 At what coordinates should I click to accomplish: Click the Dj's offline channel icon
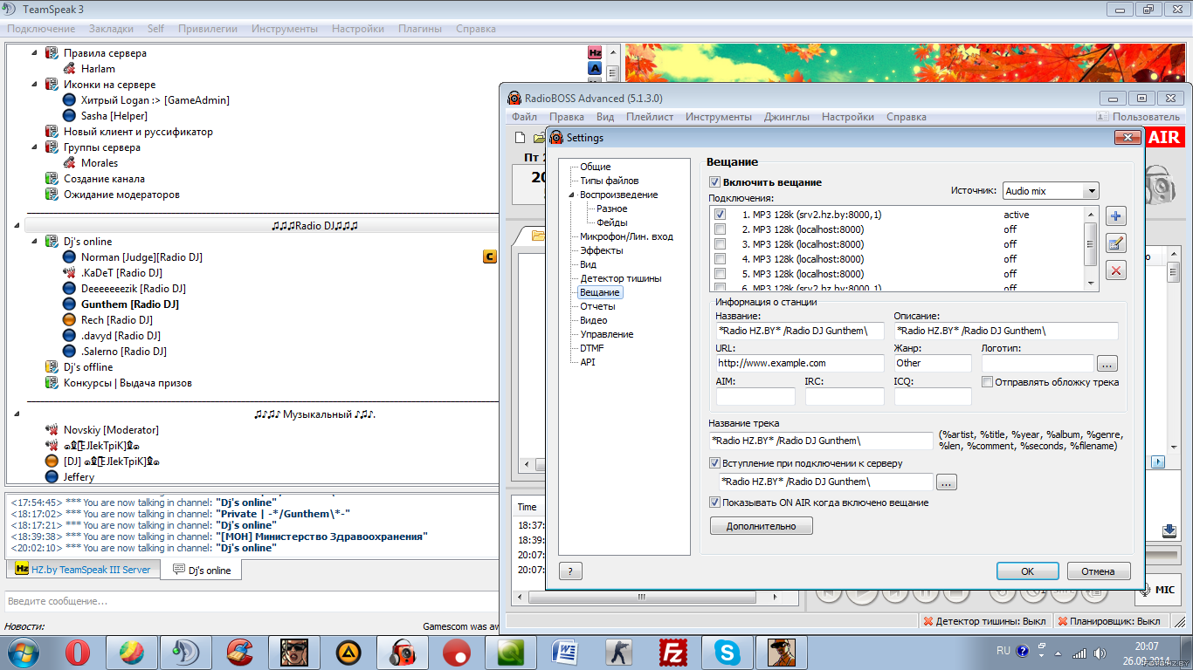tap(52, 367)
